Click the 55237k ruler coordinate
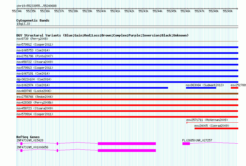Viewport: 246px width, 166px height. point(59,11)
